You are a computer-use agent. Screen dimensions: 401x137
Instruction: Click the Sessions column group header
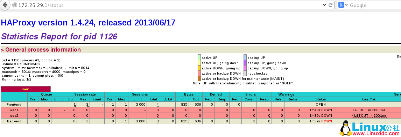[140, 94]
